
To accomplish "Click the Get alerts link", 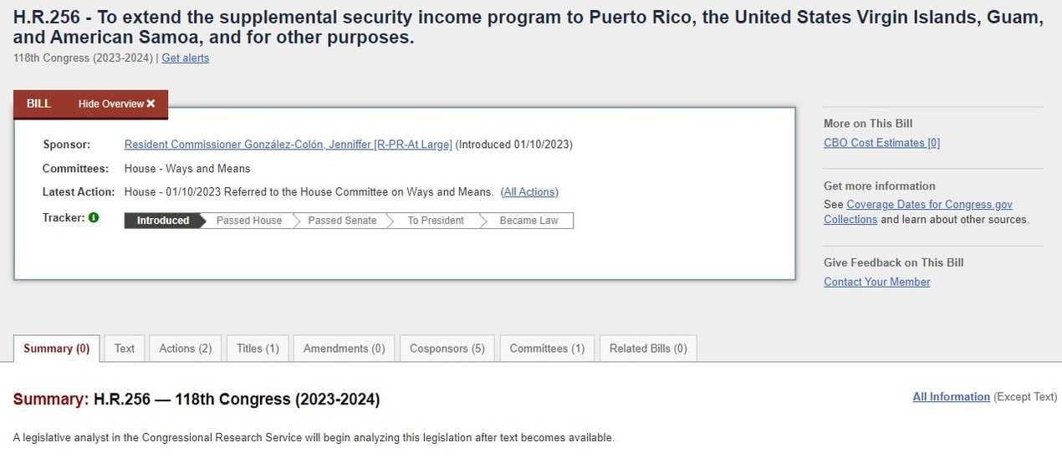I will 186,58.
